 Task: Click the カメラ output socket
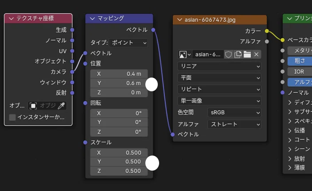tap(72, 72)
